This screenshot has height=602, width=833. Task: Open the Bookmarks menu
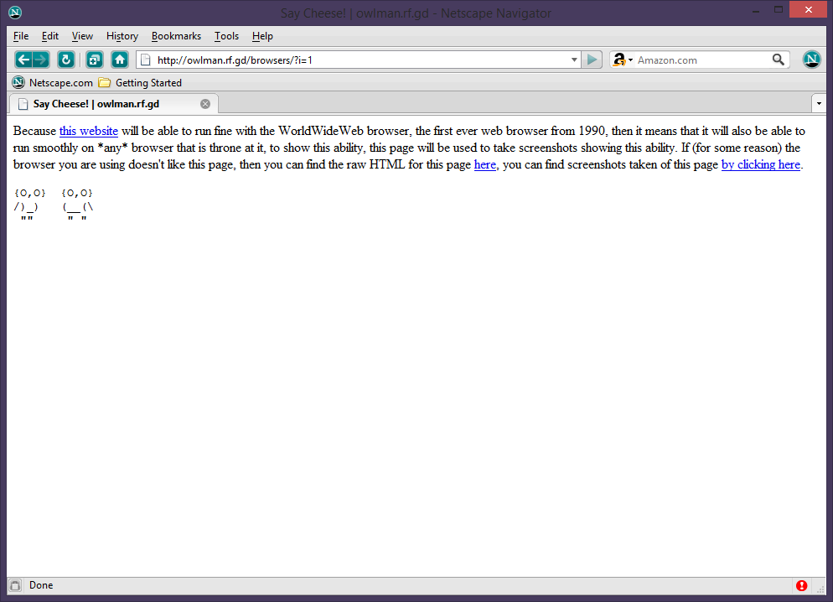point(176,36)
